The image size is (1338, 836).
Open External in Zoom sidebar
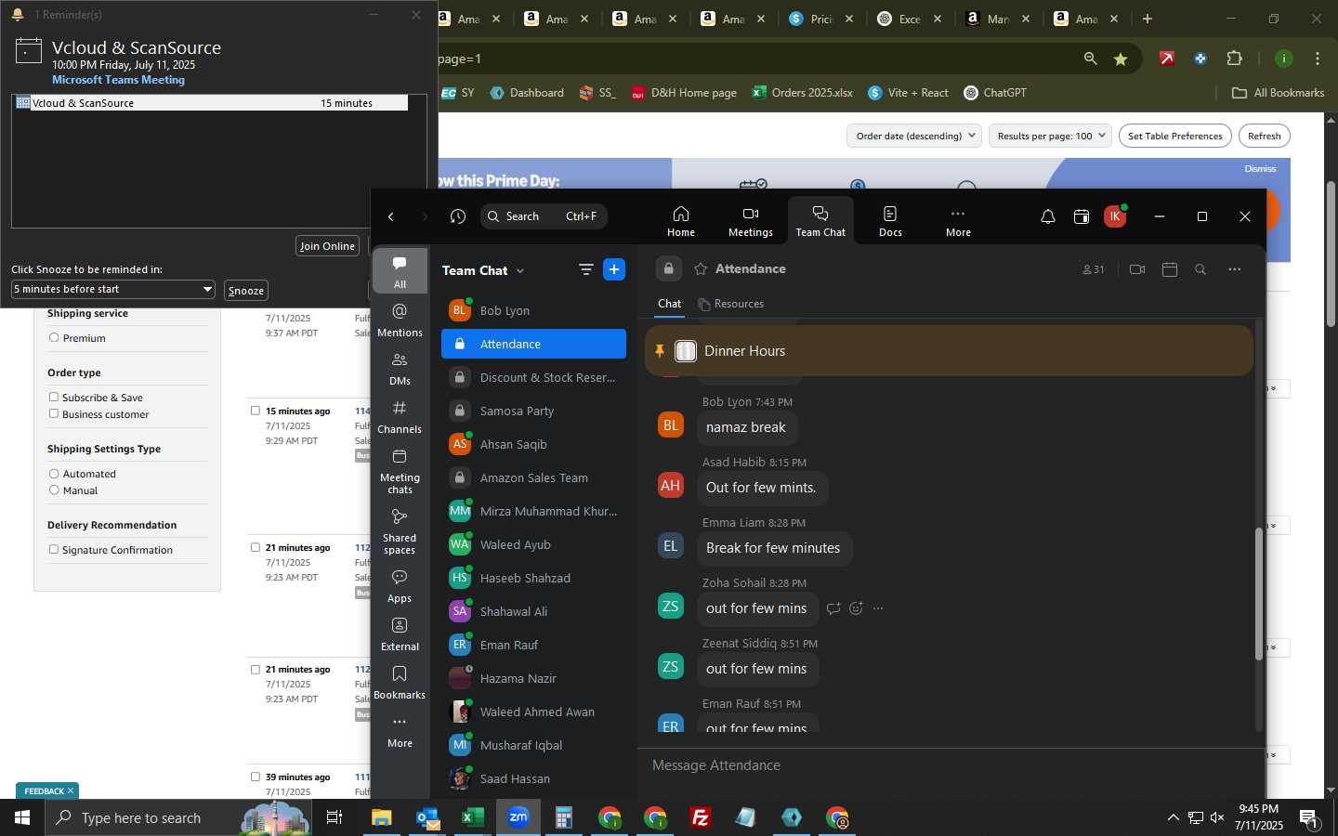tap(400, 634)
